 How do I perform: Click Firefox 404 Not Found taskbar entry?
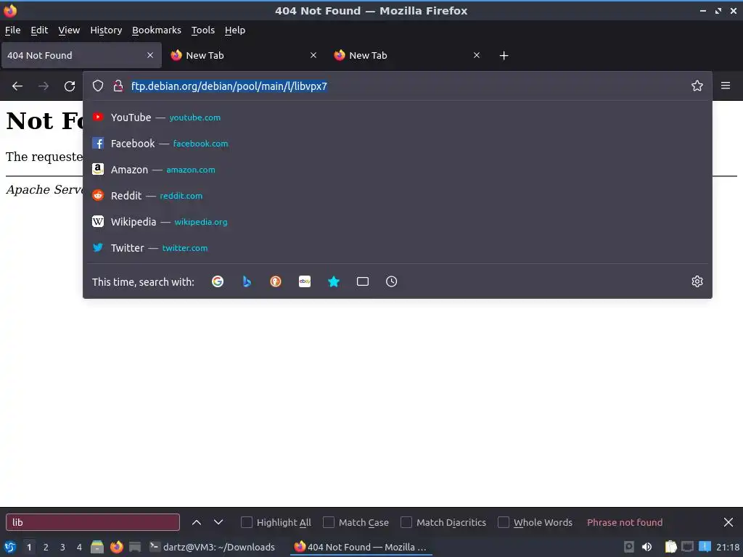click(x=361, y=547)
